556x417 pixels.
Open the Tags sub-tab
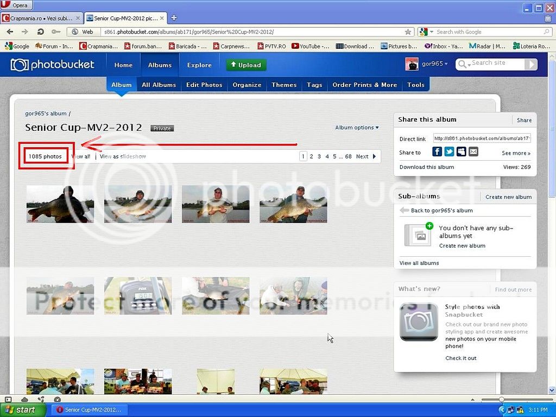point(314,85)
